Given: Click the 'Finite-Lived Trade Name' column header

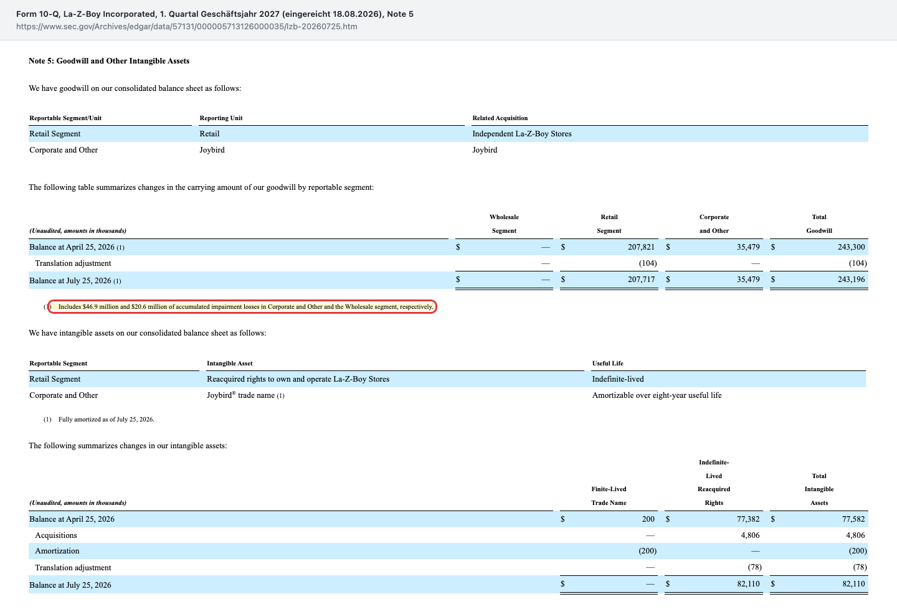Looking at the screenshot, I should point(609,496).
